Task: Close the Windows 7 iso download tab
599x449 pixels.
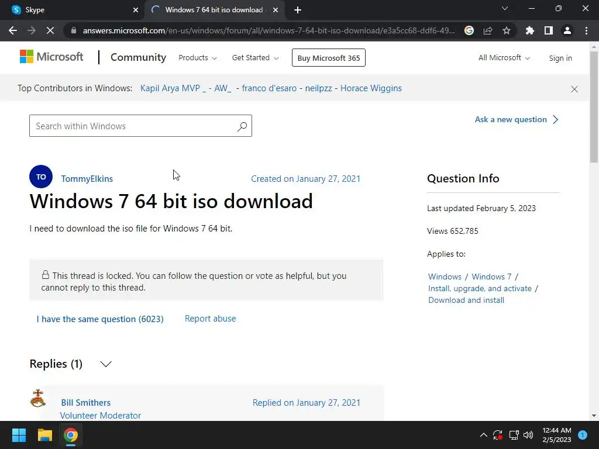Action: 276,10
